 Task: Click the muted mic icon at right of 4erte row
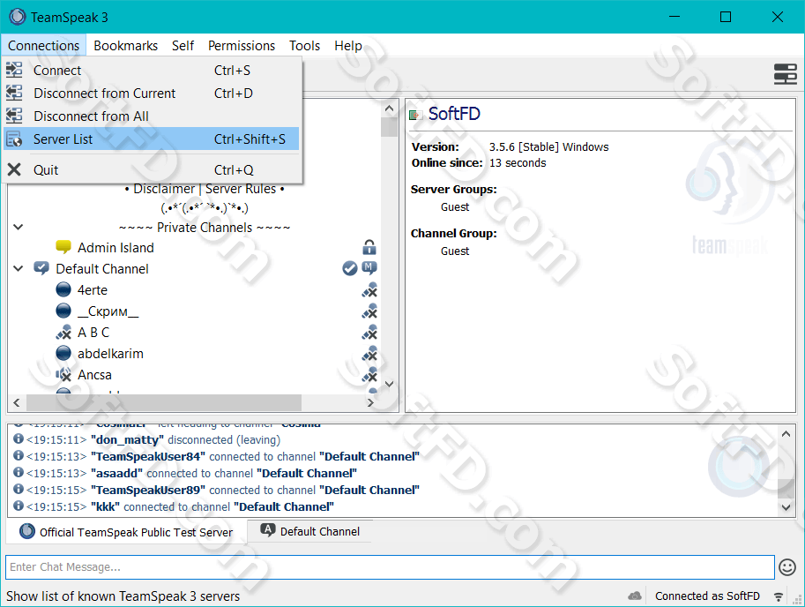pyautogui.click(x=369, y=290)
